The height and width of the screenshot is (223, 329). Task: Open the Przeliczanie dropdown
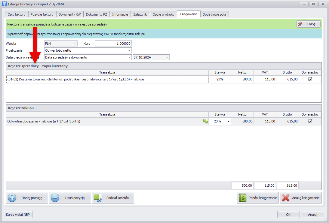(129, 50)
